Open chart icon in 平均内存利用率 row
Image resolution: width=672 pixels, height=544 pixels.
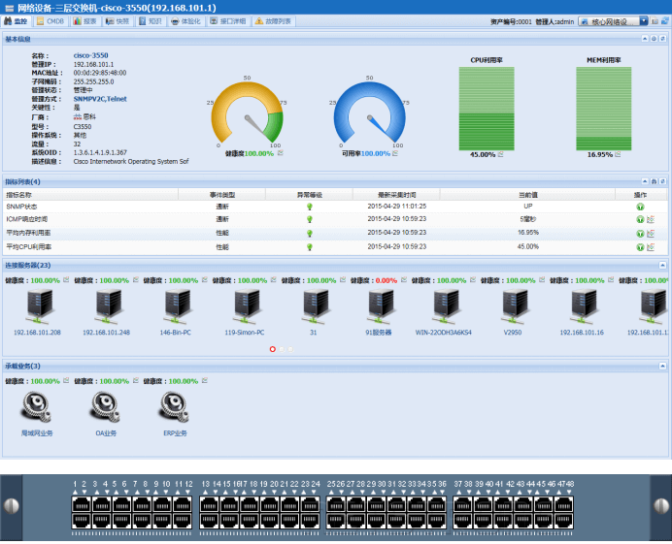pos(651,234)
